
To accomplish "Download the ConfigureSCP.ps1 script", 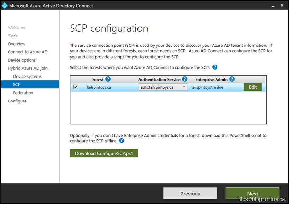I will tap(104, 153).
